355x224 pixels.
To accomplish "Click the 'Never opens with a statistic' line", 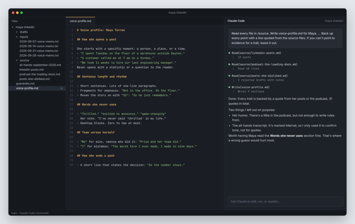I will click(125, 67).
